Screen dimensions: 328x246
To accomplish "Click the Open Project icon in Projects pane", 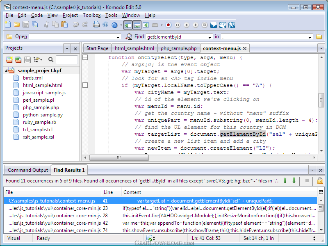I will [x=18, y=60].
